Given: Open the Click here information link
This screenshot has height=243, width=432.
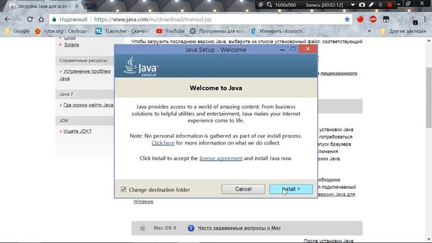Looking at the screenshot, I should [163, 143].
